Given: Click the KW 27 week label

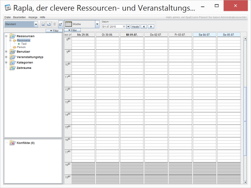Looking at the screenshot, I should pyautogui.click(x=68, y=35).
